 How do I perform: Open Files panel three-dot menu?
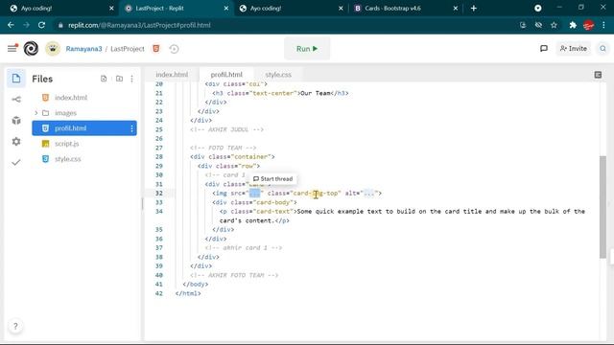click(132, 79)
